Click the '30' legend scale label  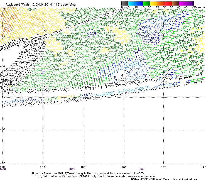tap(164, 8)
